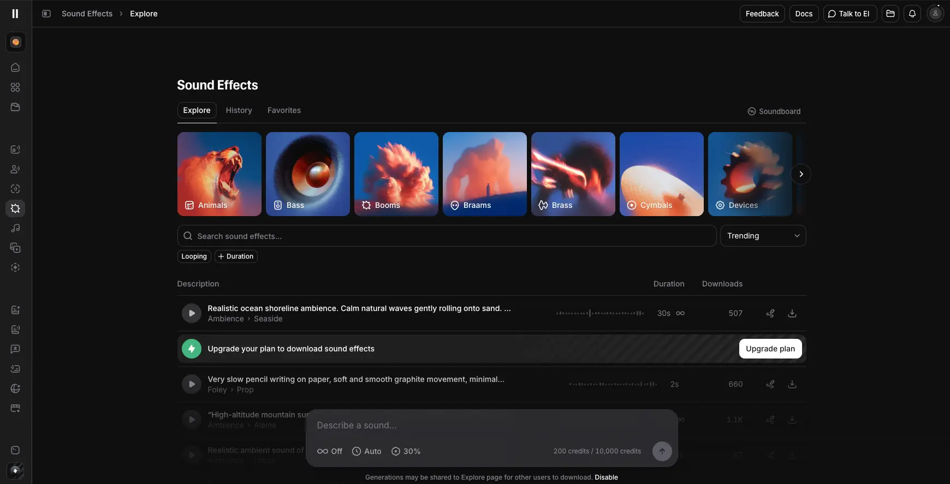This screenshot has width=950, height=484.
Task: Focus the Describe a sound prompt field
Action: click(x=491, y=426)
